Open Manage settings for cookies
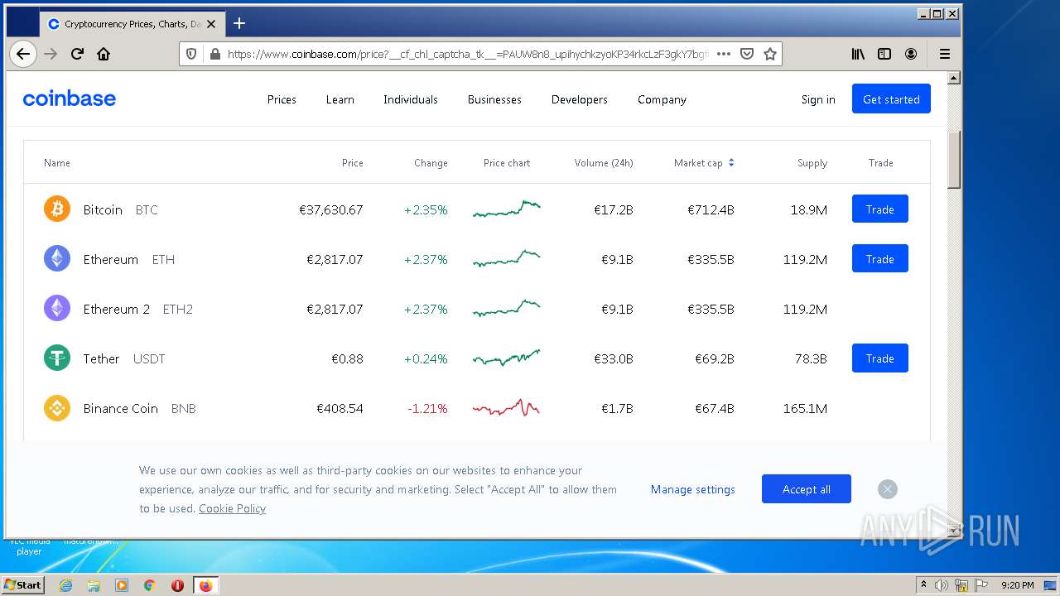 click(693, 489)
